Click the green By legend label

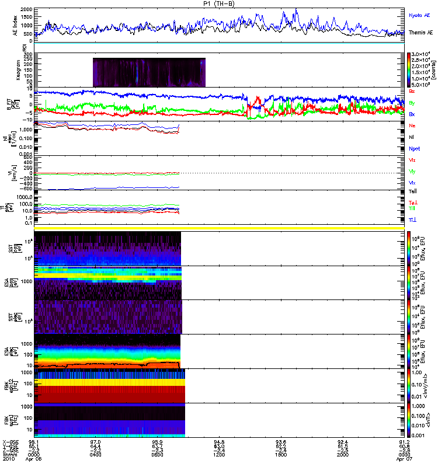click(412, 103)
